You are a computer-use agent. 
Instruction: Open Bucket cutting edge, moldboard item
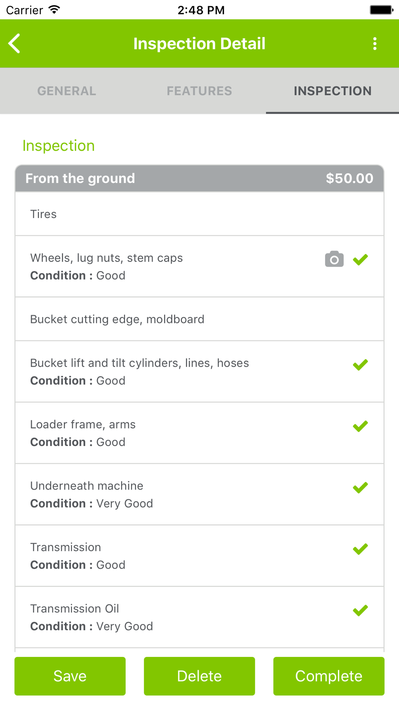click(x=117, y=319)
